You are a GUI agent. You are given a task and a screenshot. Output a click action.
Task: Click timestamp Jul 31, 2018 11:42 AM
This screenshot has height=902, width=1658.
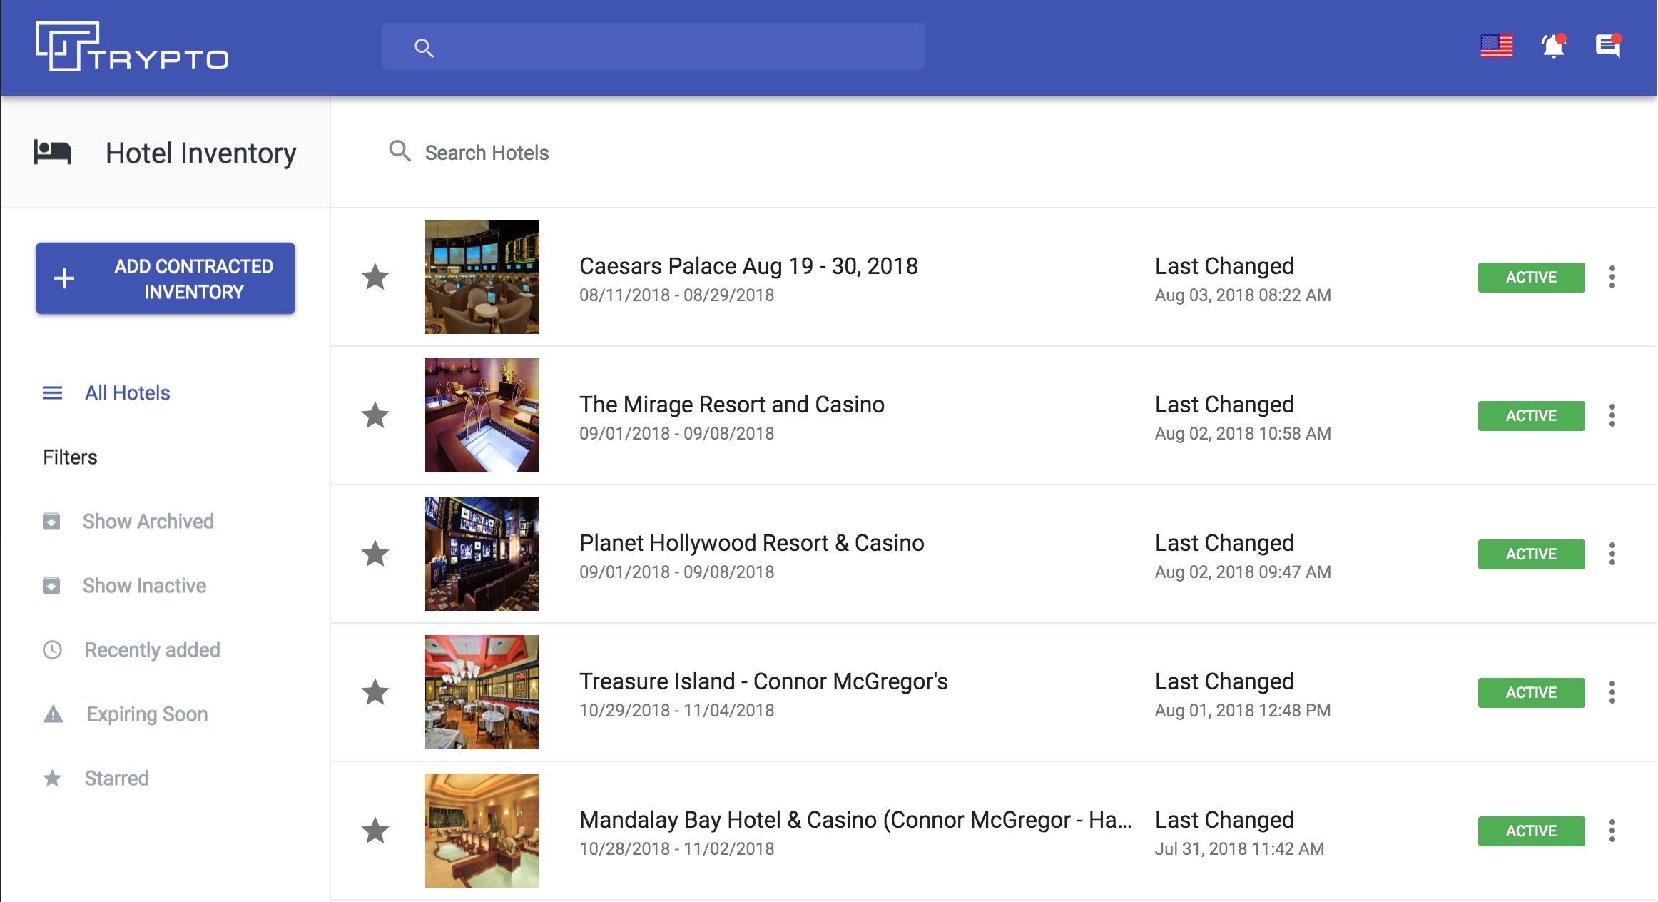(x=1239, y=848)
